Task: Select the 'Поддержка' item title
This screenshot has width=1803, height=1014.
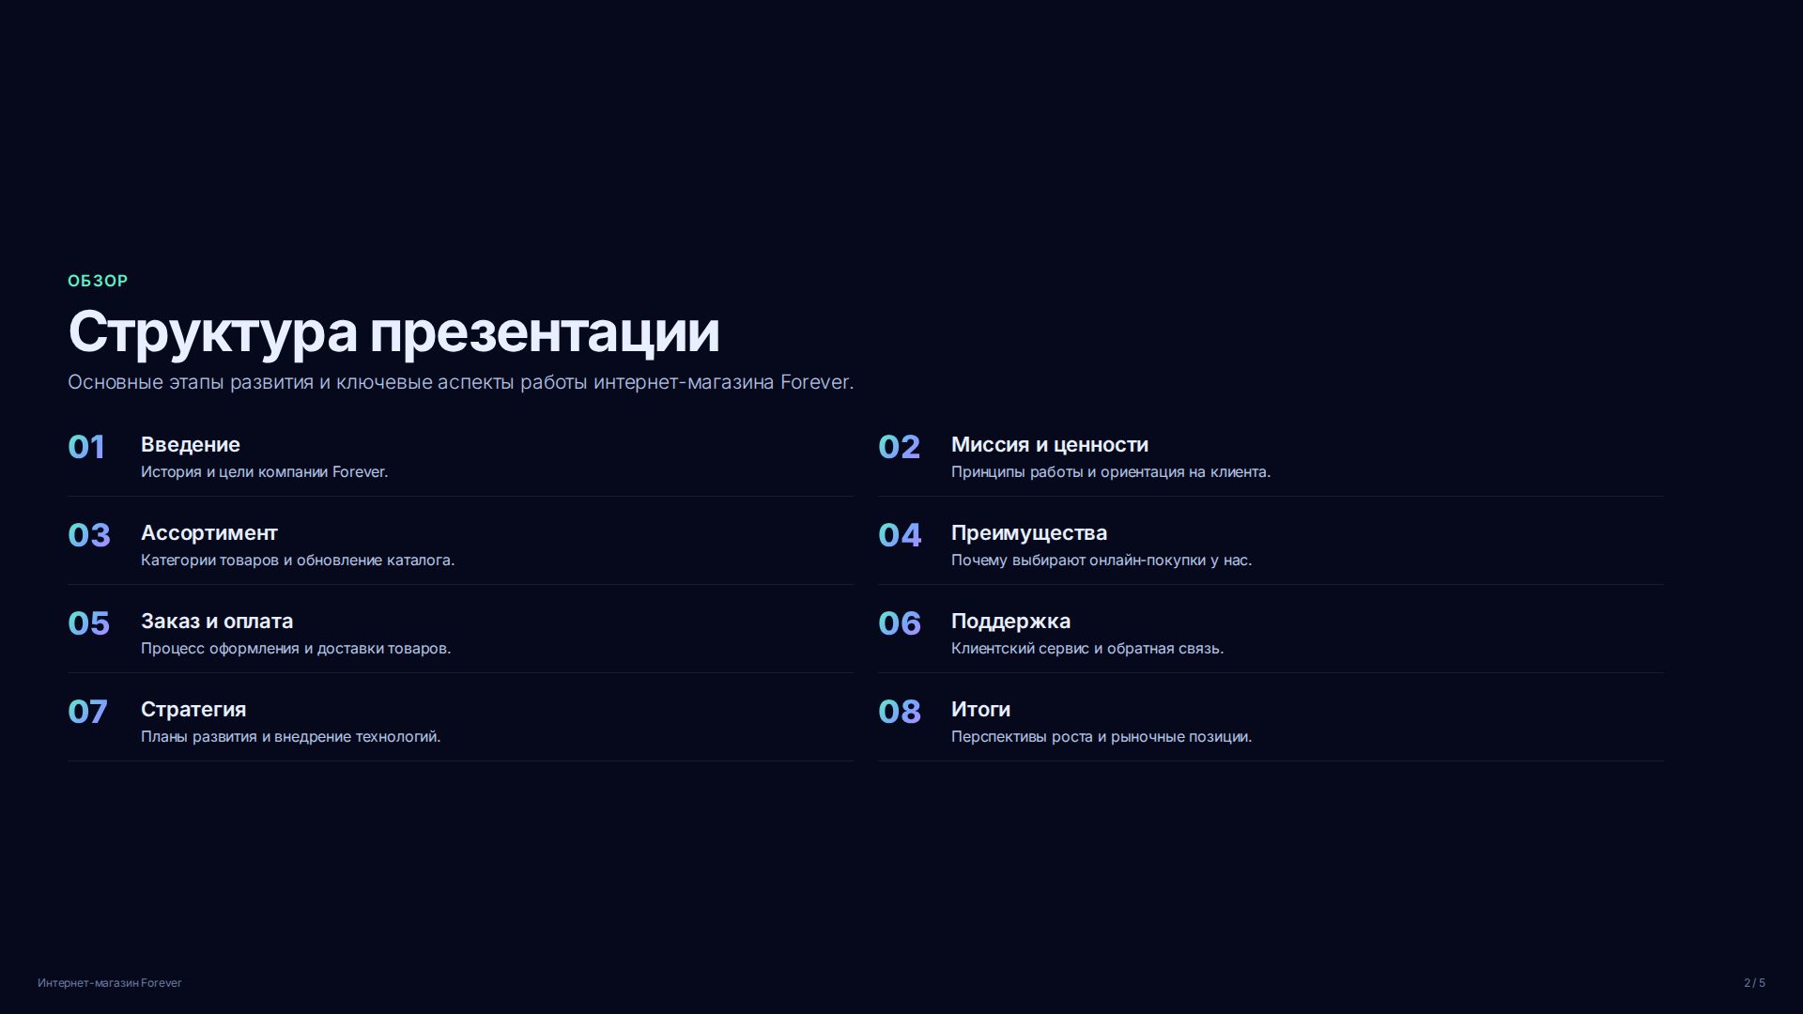Action: (1010, 622)
